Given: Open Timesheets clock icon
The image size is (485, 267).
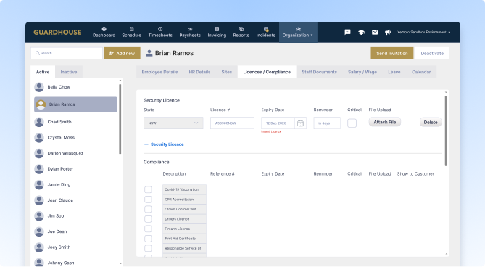Looking at the screenshot, I should (160, 29).
